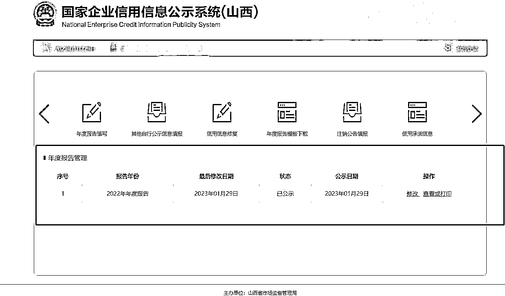The image size is (505, 296).
Task: Click the 修改 link for 2022 report
Action: 413,194
